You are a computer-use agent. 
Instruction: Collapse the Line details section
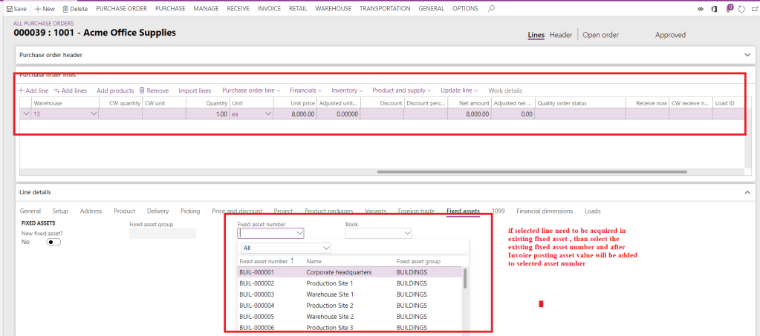tap(747, 192)
